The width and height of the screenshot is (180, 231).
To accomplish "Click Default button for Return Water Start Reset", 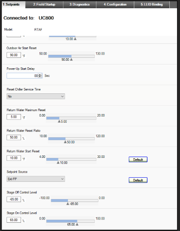I will point(138,160).
